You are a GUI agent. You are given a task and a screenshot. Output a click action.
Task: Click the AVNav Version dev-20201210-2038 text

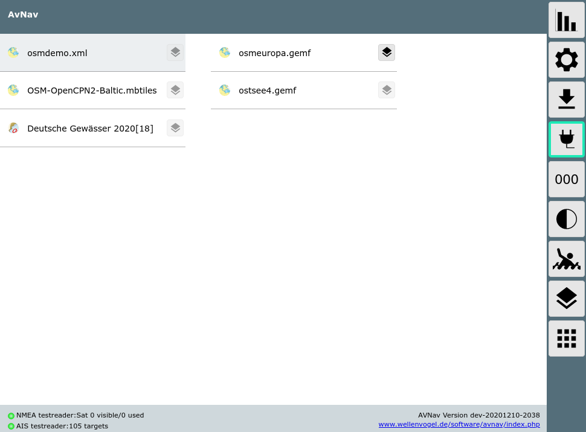click(x=478, y=415)
